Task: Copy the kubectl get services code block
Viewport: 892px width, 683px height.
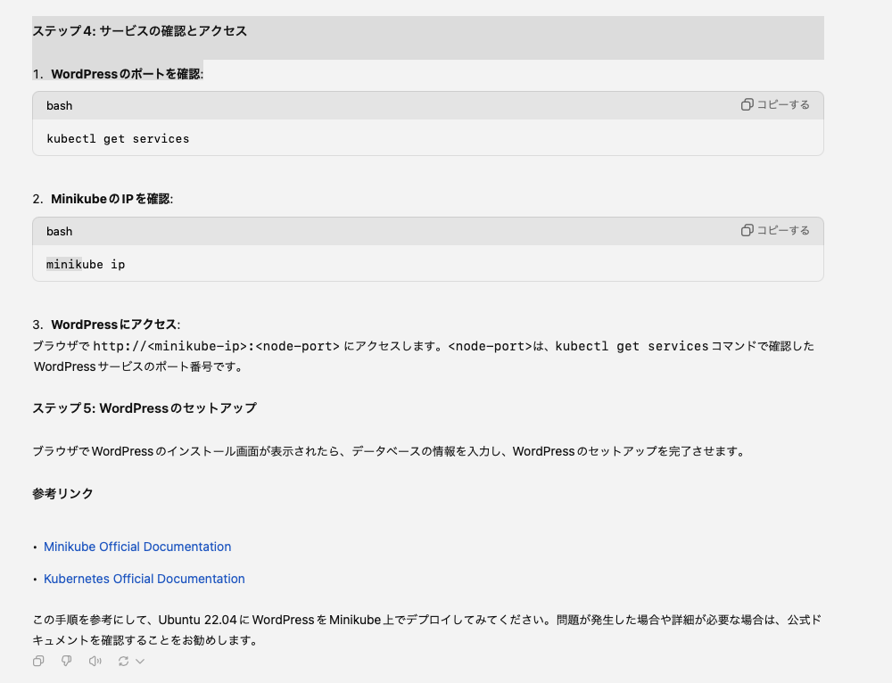Action: coord(775,104)
